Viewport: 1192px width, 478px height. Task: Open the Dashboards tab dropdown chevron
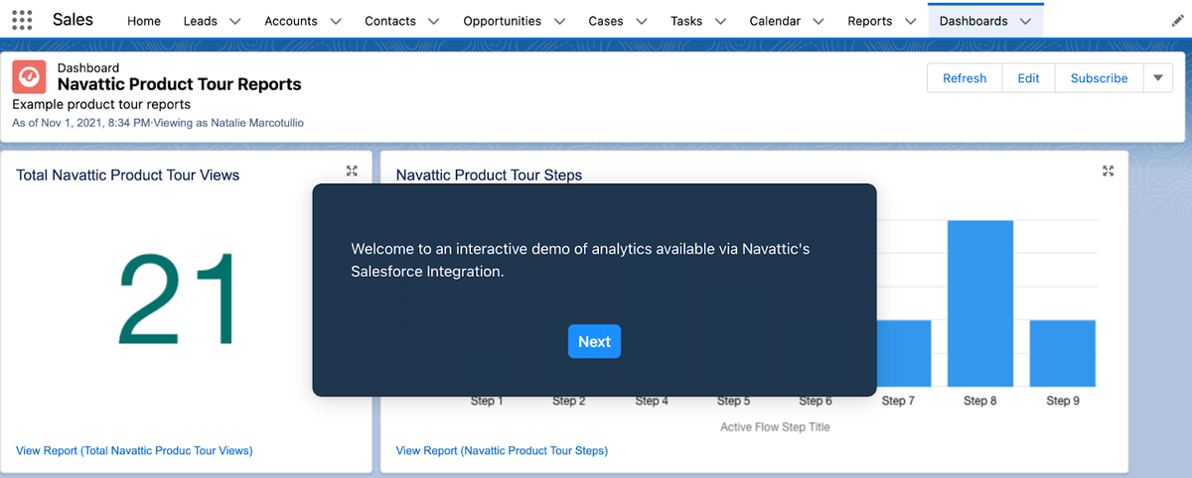tap(1025, 21)
